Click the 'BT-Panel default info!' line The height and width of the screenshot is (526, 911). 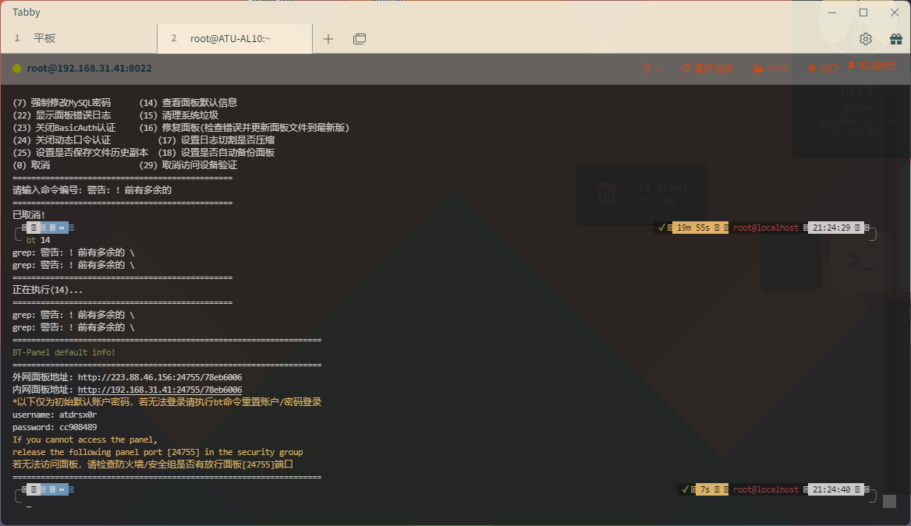point(64,352)
